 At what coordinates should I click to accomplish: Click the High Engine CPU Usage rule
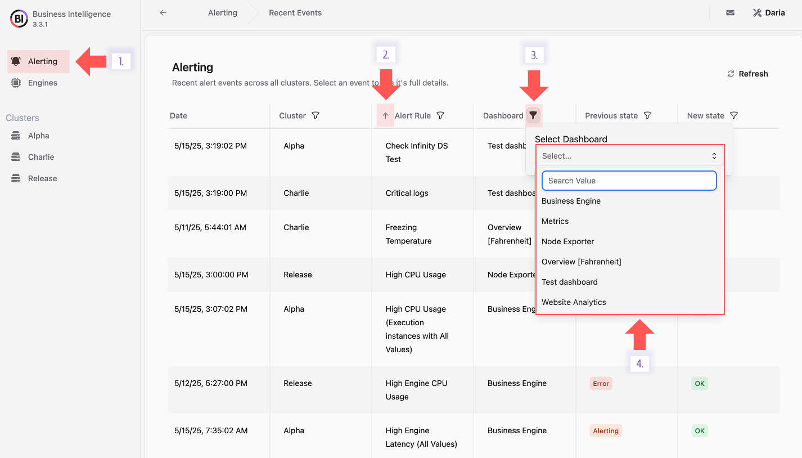click(x=417, y=390)
